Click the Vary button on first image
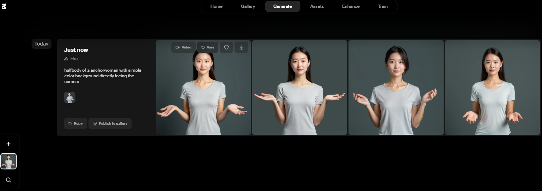 [x=207, y=47]
